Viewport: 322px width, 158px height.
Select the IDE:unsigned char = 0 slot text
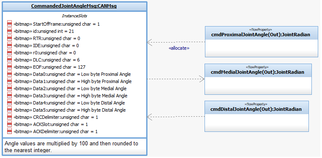coord(56,46)
